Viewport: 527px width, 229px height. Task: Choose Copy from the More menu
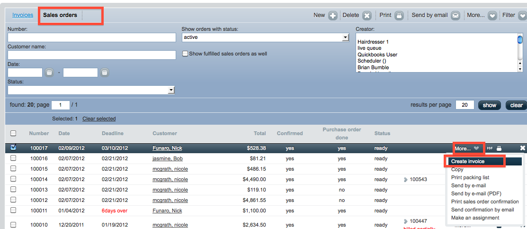coord(457,169)
